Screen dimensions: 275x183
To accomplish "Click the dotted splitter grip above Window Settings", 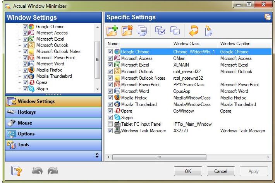I will click(x=53, y=95).
